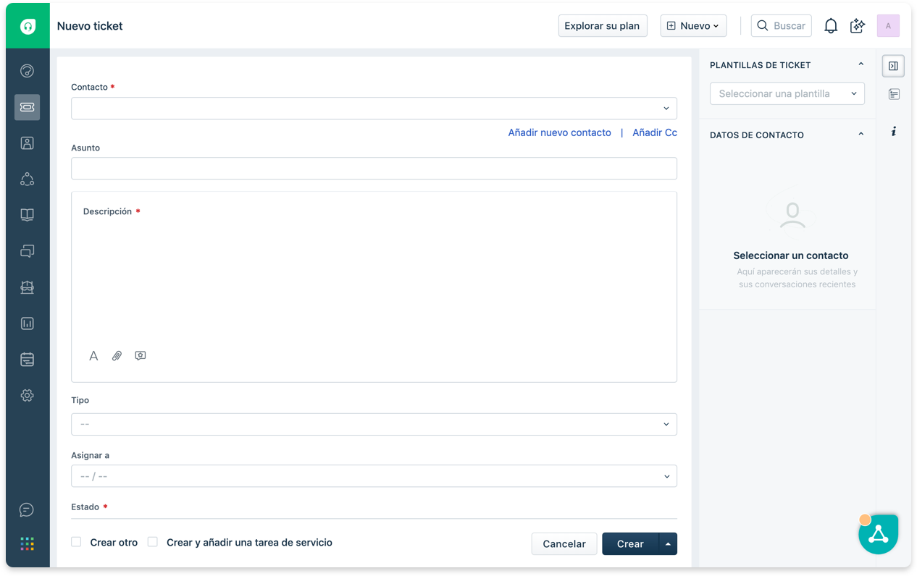Image resolution: width=917 pixels, height=576 pixels.
Task: Open the Reports chart icon in sidebar
Action: tap(27, 323)
